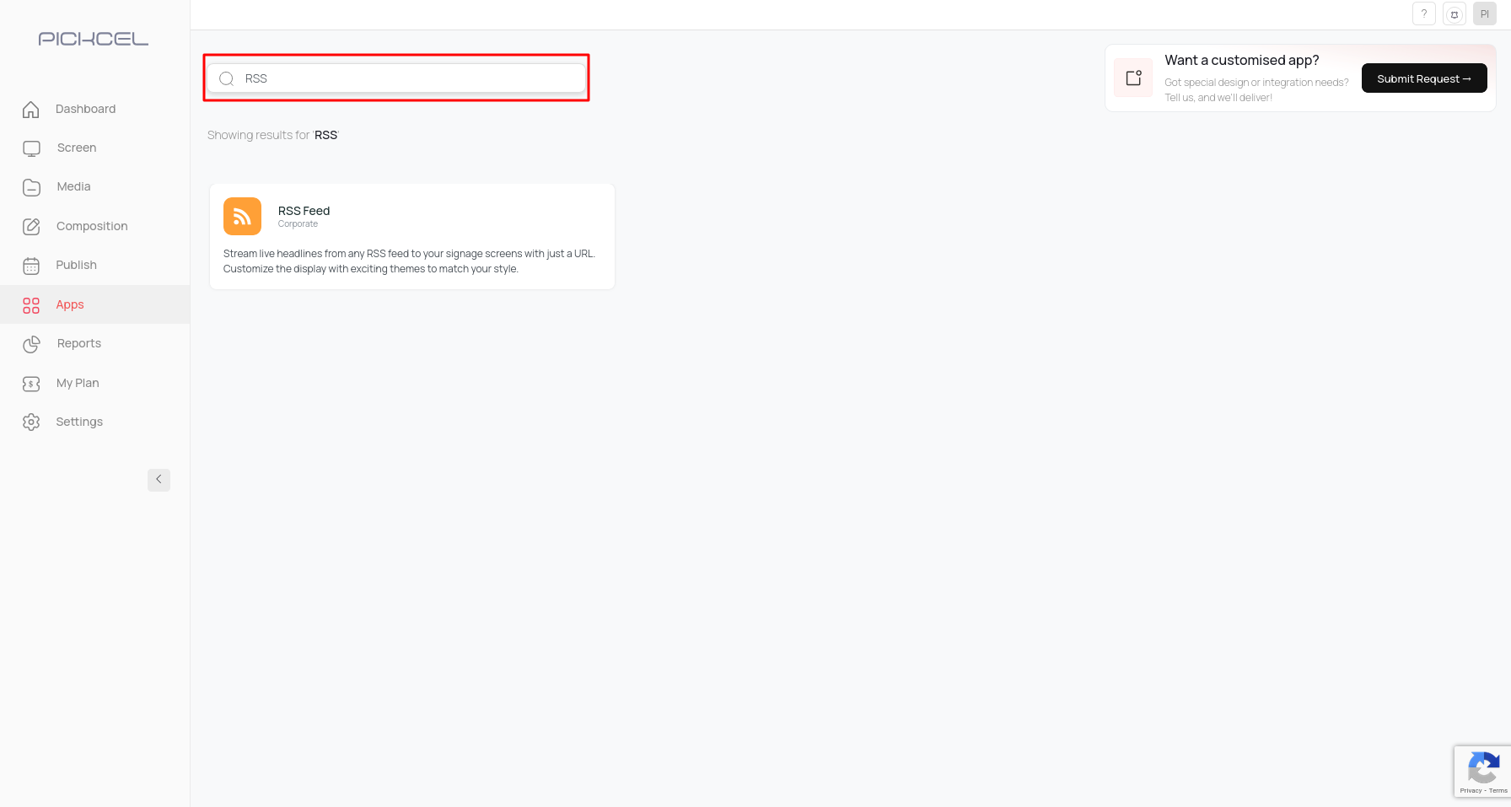Viewport: 1511px width, 807px height.
Task: Click inside the RSS search field
Action: pos(396,78)
